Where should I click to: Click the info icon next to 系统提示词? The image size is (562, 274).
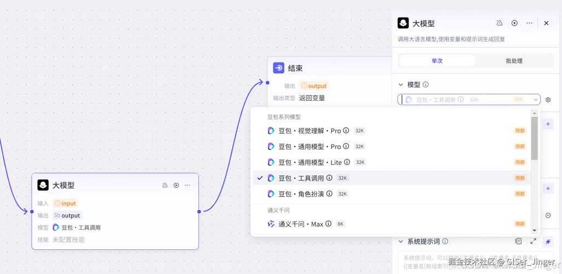[445, 241]
